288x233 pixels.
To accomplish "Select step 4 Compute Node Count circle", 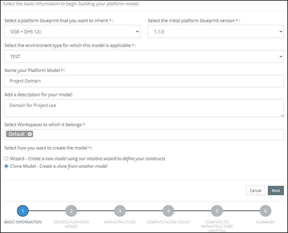I will point(168,211).
